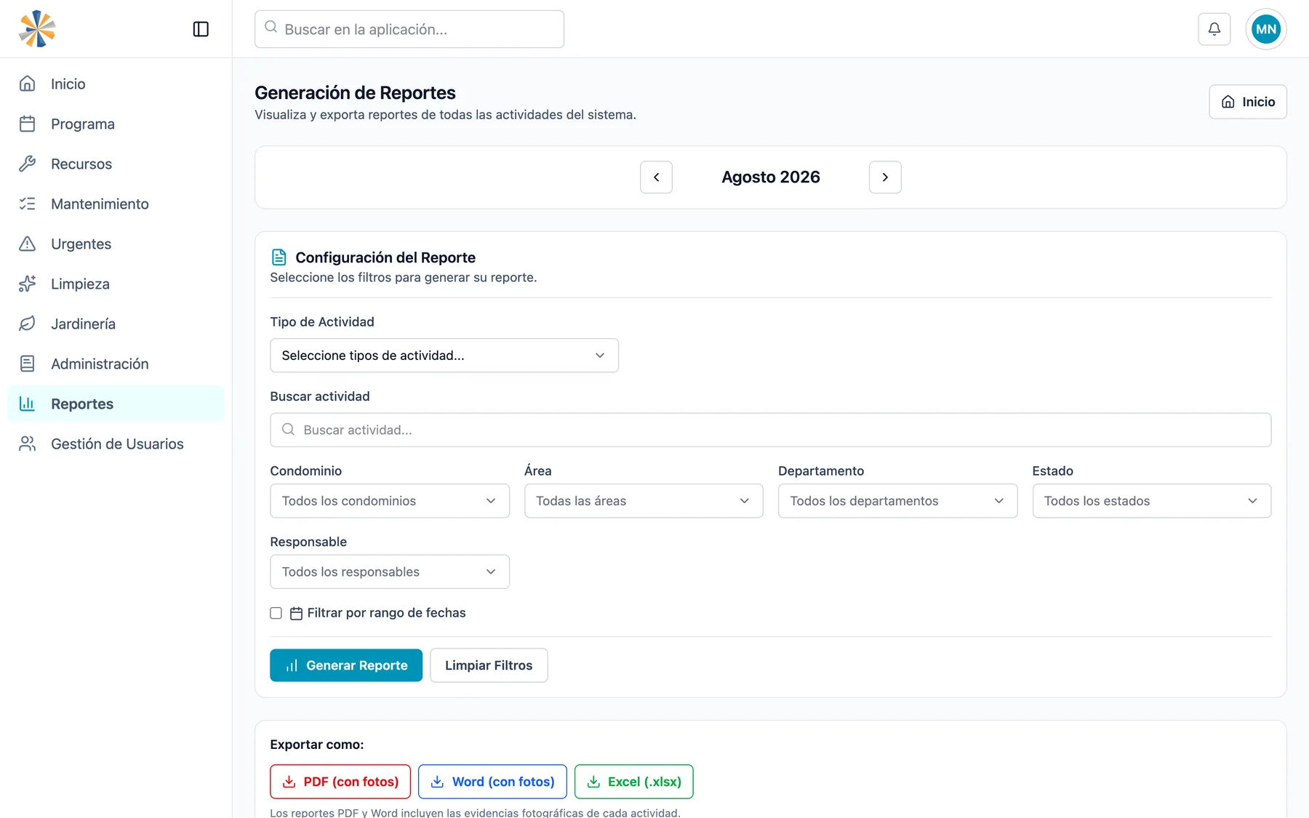Click the calendar icon beside Filtrar por rango
The width and height of the screenshot is (1309, 818).
pos(296,614)
